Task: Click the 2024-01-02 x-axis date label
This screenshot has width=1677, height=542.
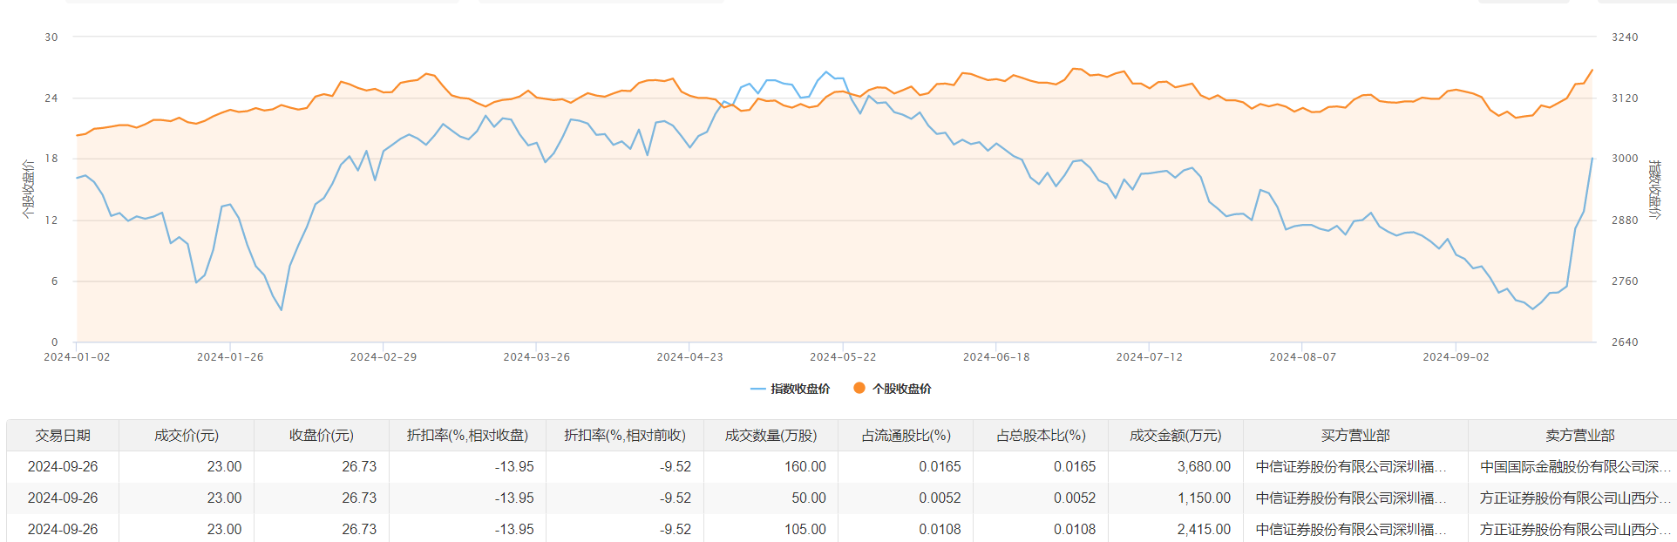Action: point(77,357)
